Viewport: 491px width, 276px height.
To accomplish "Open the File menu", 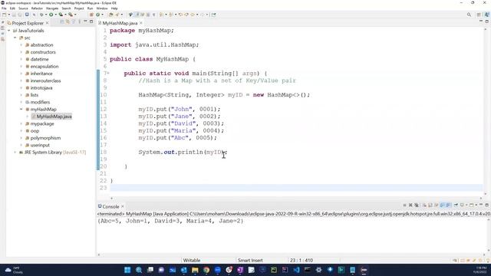I will click(4, 8).
